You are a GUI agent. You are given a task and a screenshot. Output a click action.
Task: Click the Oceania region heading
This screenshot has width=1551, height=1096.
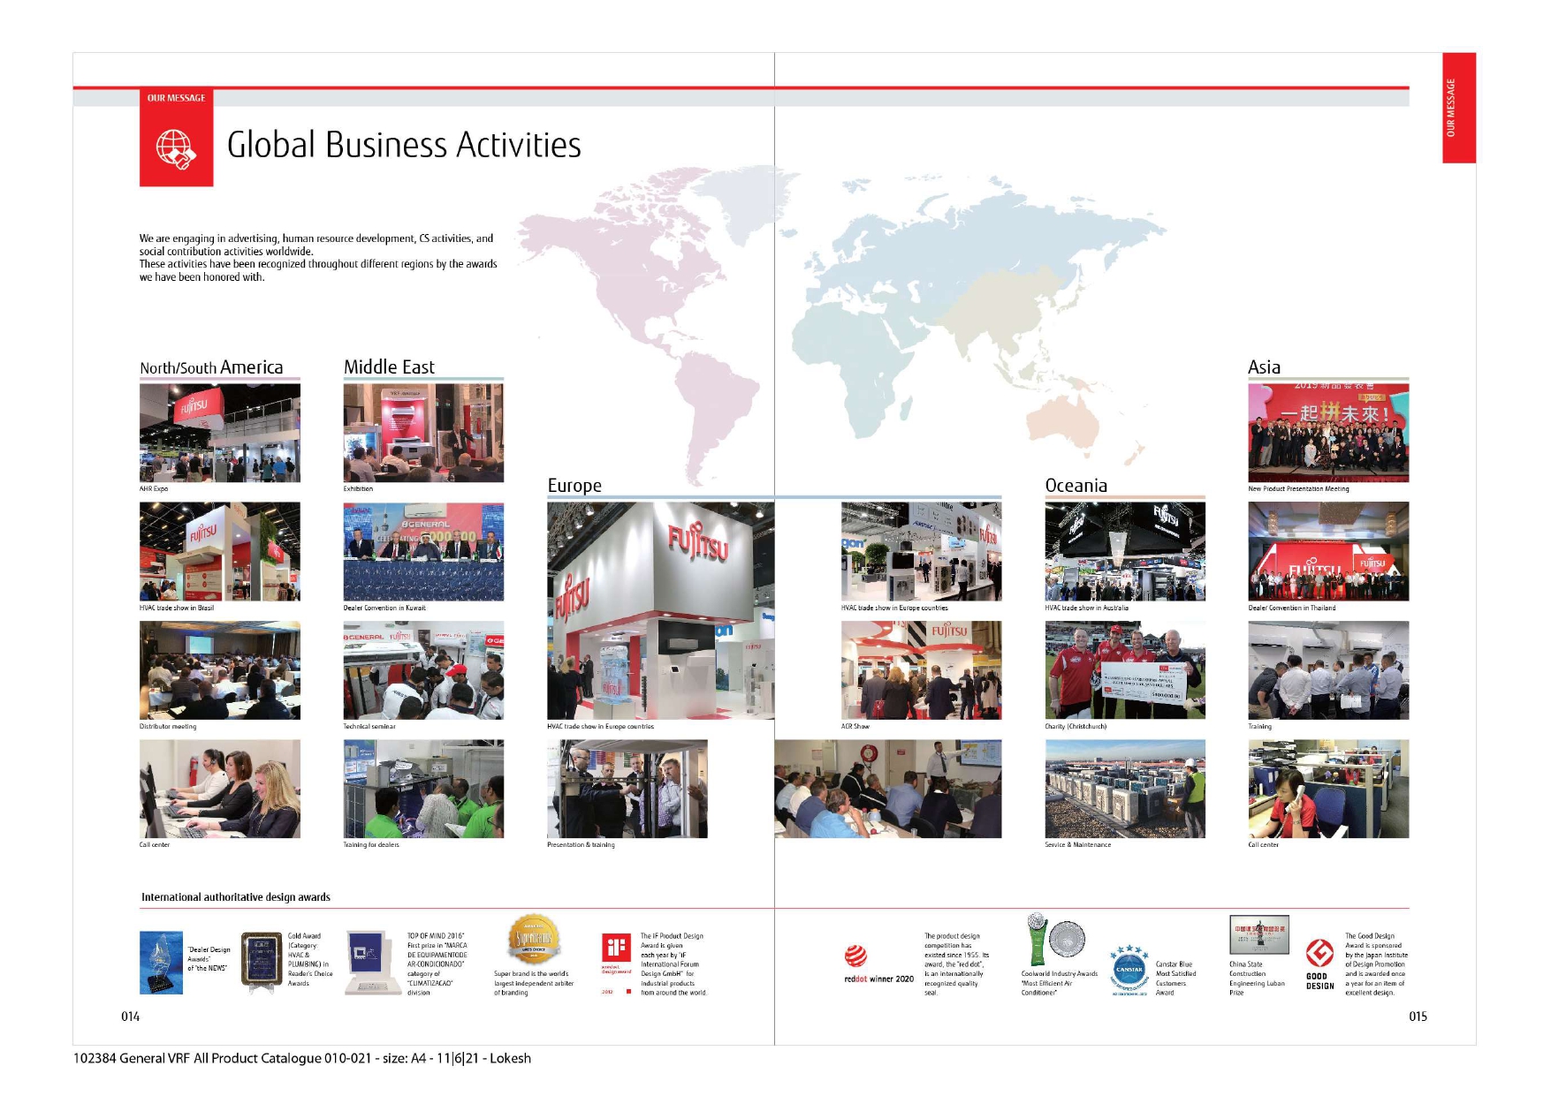pyautogui.click(x=1076, y=485)
